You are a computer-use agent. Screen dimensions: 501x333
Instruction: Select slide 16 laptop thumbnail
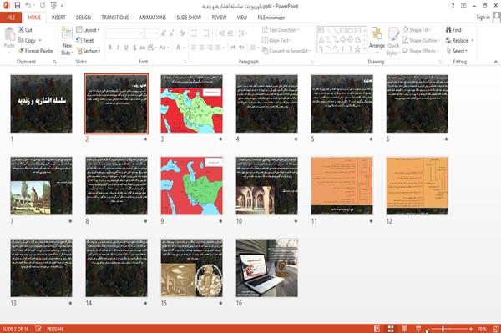coord(267,268)
